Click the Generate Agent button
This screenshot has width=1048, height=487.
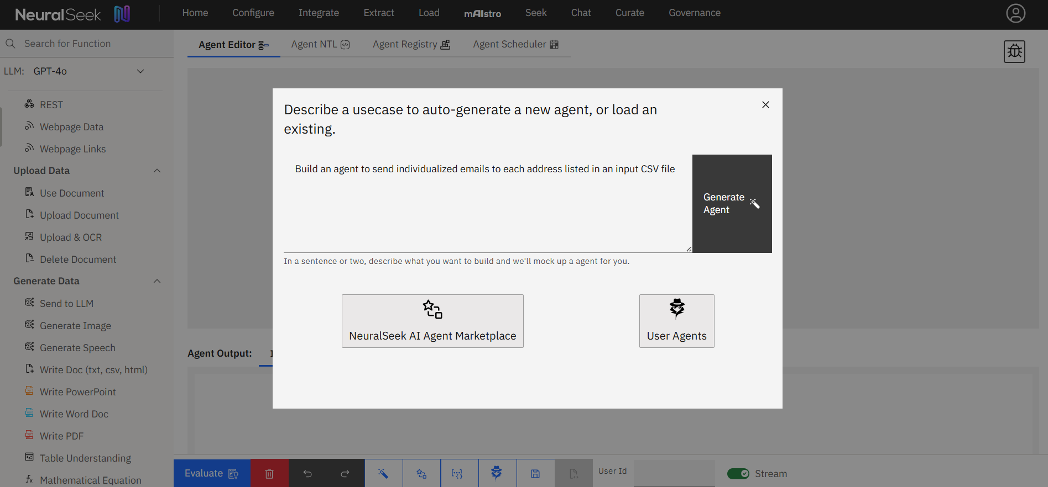point(732,204)
